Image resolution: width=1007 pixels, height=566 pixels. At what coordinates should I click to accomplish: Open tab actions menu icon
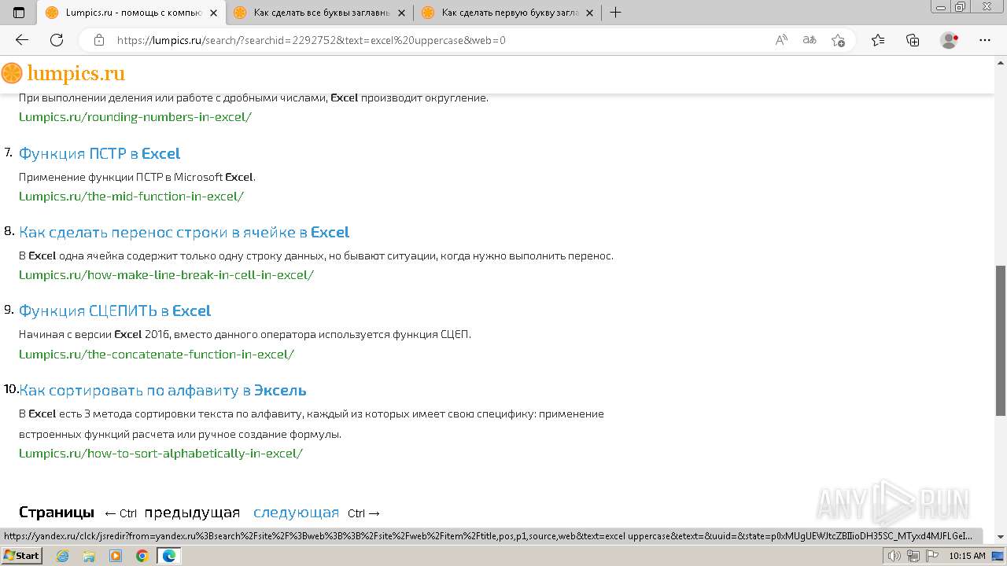19,13
